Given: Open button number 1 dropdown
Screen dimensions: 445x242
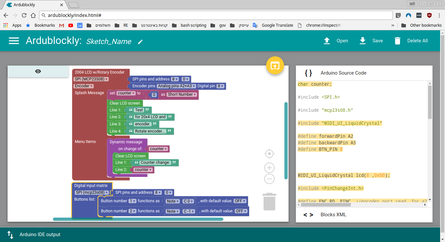Looking at the screenshot, I should (x=133, y=201).
